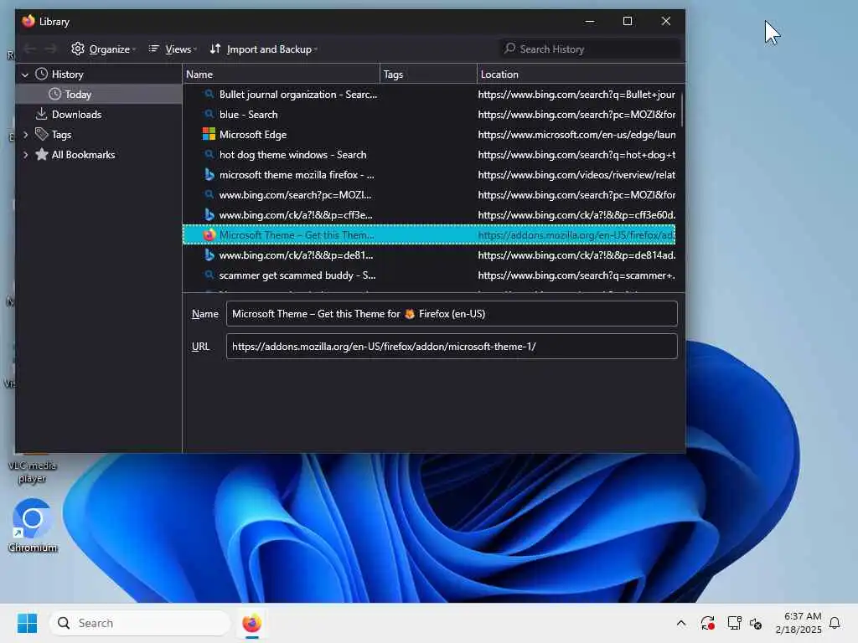Select 'www.bing.com/ck/a?!&&p=cff3e...' entry

point(429,215)
